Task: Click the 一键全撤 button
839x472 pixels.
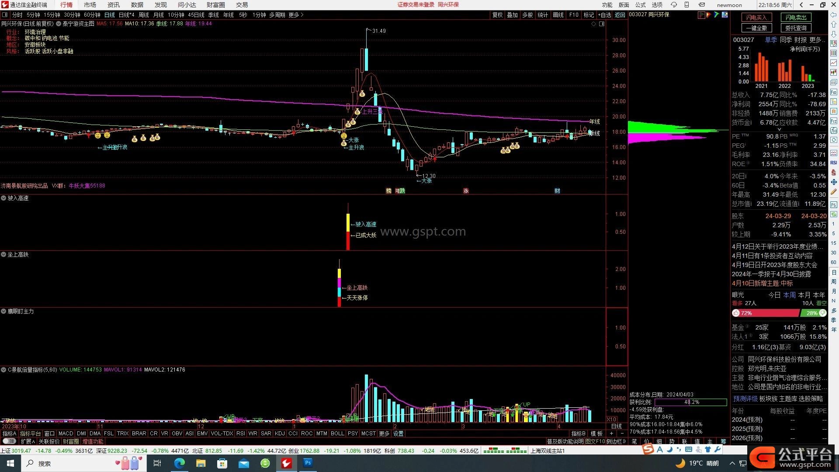Action: click(x=757, y=28)
